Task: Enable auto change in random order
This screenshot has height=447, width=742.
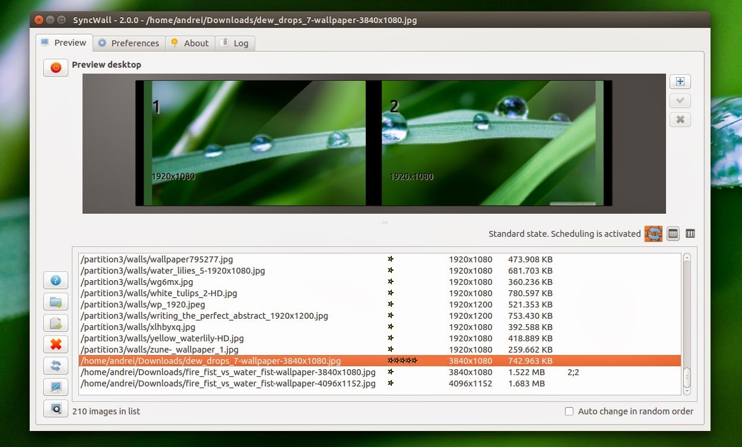Action: (569, 411)
